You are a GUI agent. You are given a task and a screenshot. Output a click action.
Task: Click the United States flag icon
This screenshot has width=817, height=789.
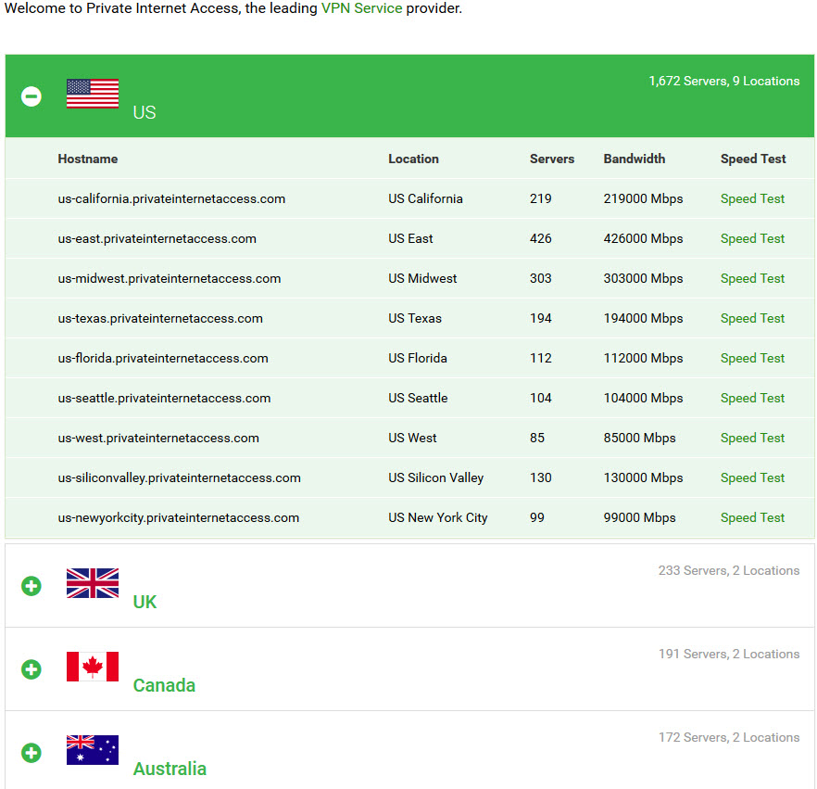click(93, 94)
